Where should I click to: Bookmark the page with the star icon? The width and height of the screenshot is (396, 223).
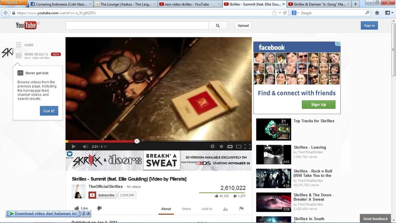point(274,13)
